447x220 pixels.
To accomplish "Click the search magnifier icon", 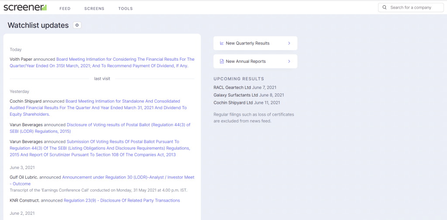I will [385, 7].
